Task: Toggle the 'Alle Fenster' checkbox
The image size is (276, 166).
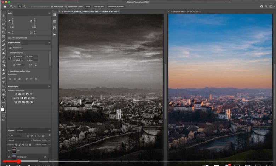Action: pos(52,6)
